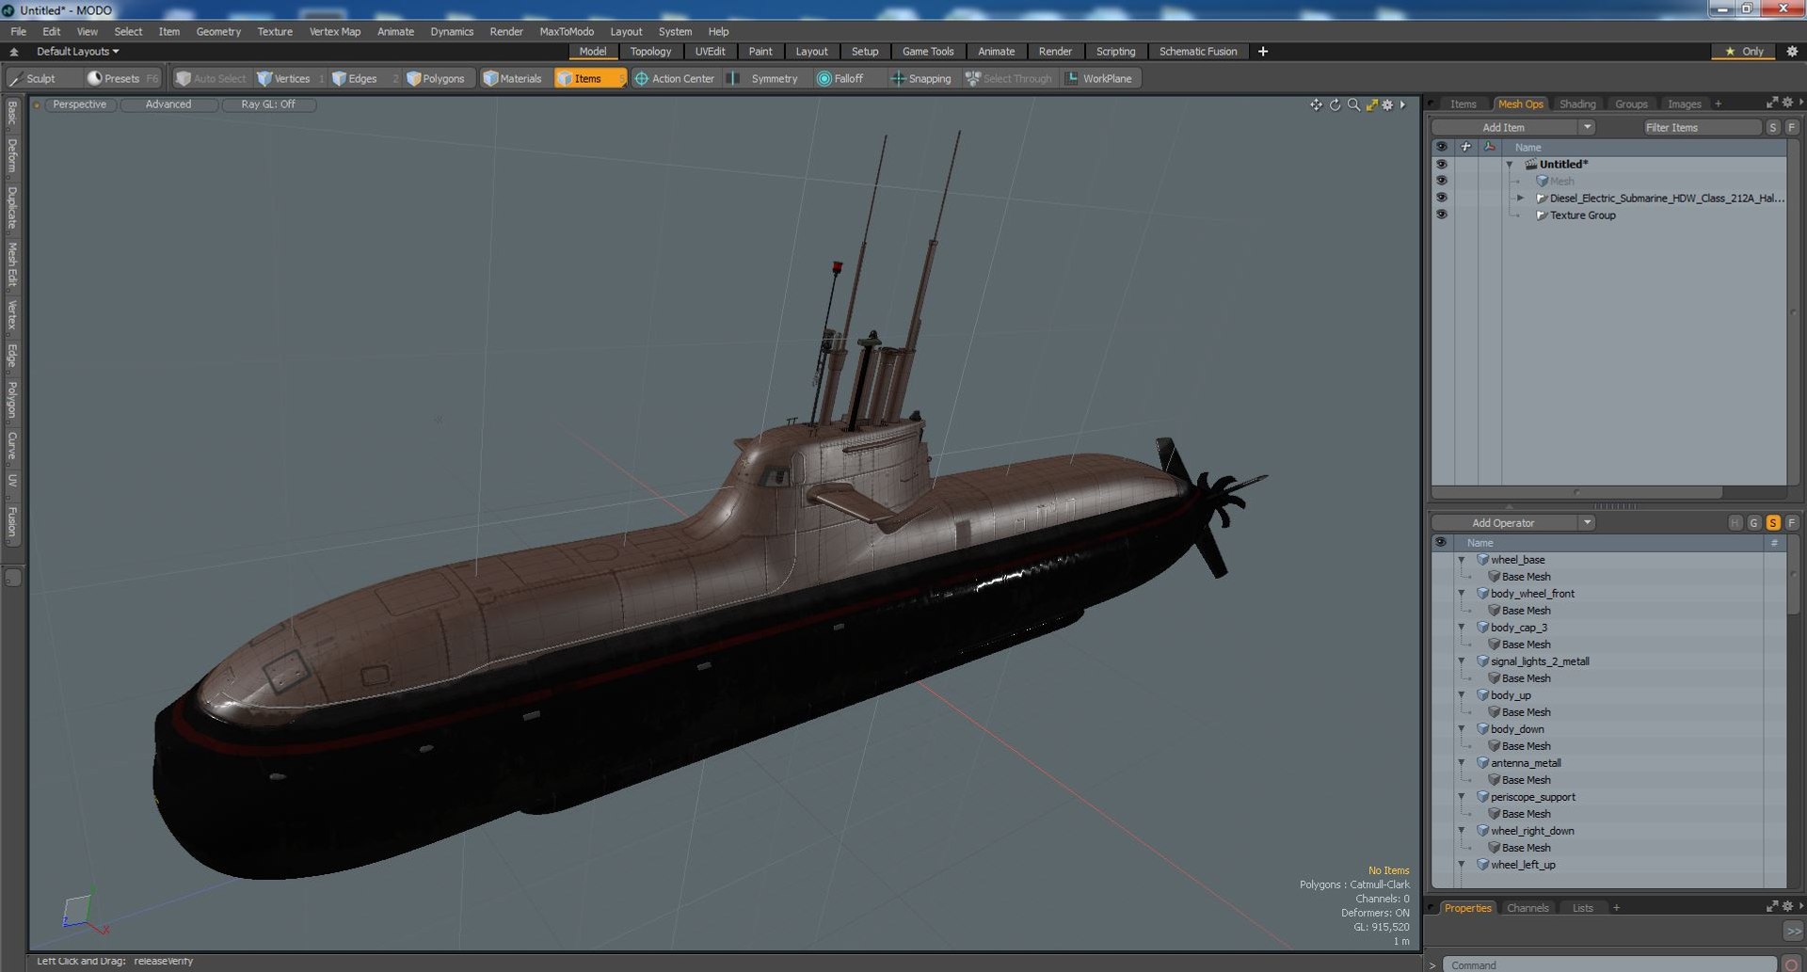
Task: Toggle the Only layout switch
Action: (1744, 52)
